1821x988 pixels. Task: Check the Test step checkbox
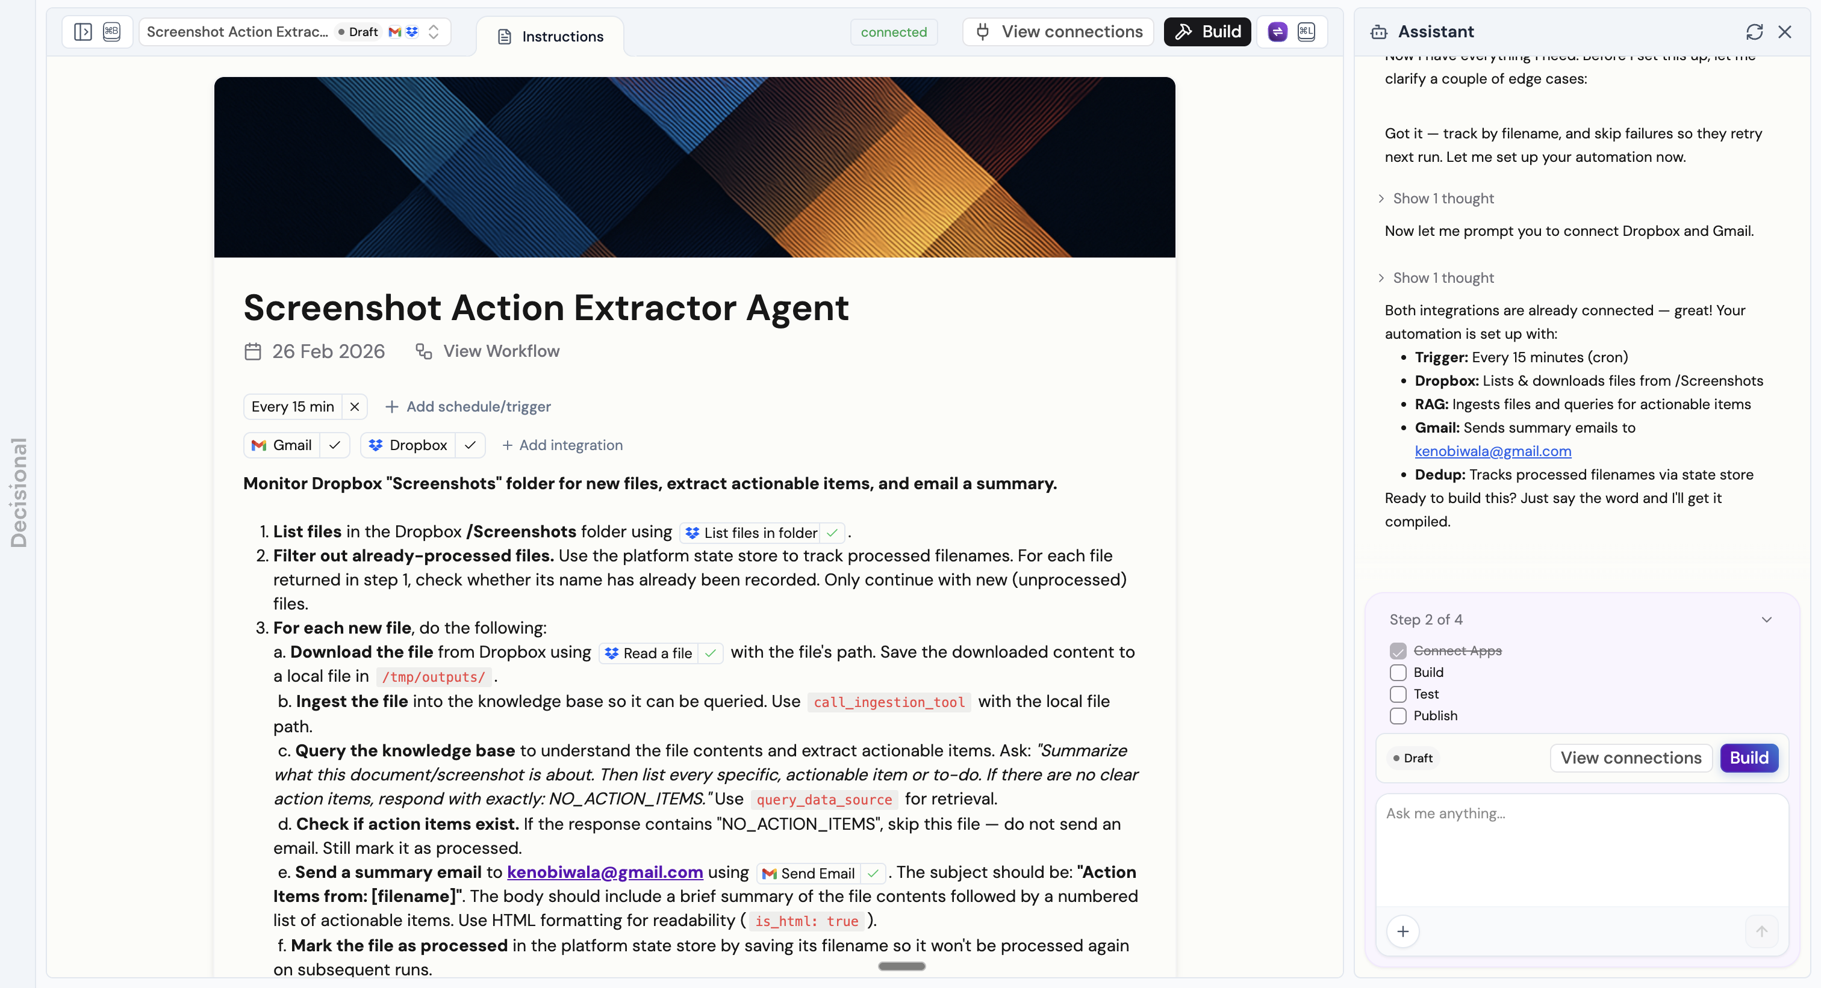click(x=1398, y=694)
